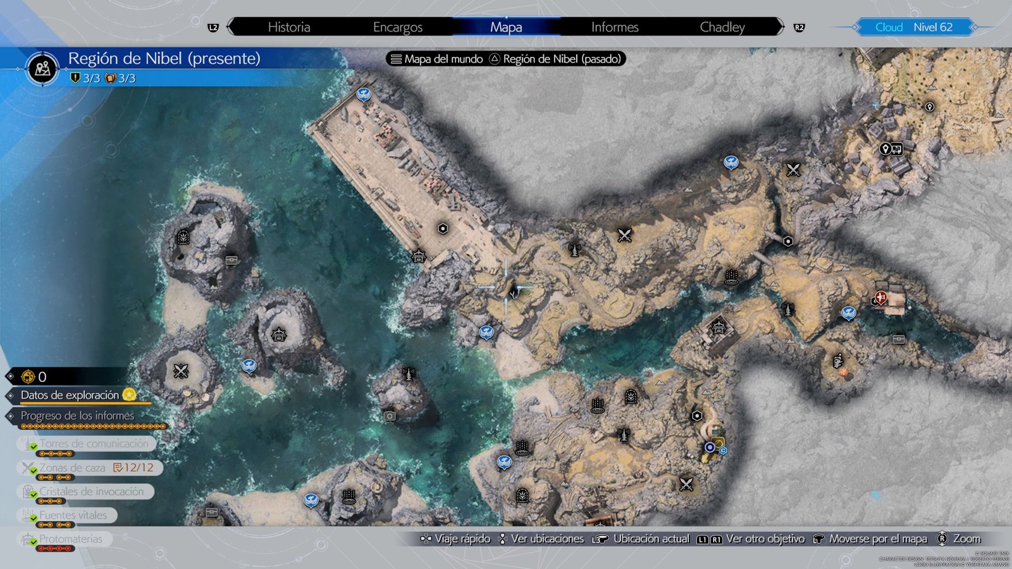
Task: Click the Fuentes vitales check mark
Action: pos(34,518)
